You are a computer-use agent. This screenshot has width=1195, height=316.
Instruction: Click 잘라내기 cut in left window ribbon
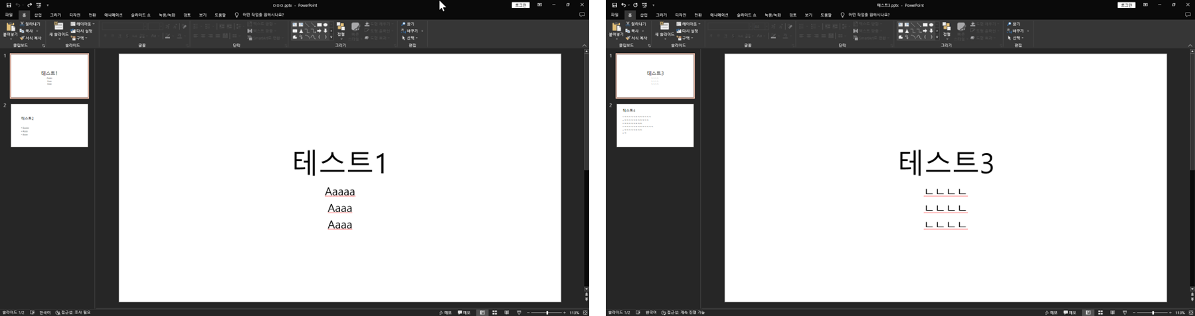[x=30, y=24]
